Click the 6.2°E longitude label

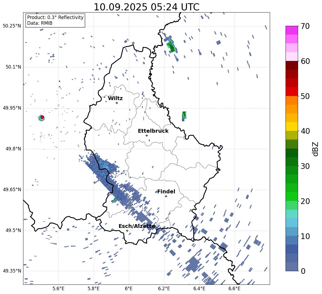tap(164, 289)
